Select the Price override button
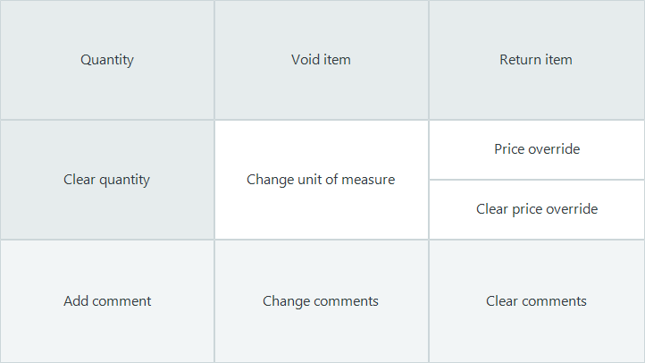645x363 pixels. coord(537,150)
